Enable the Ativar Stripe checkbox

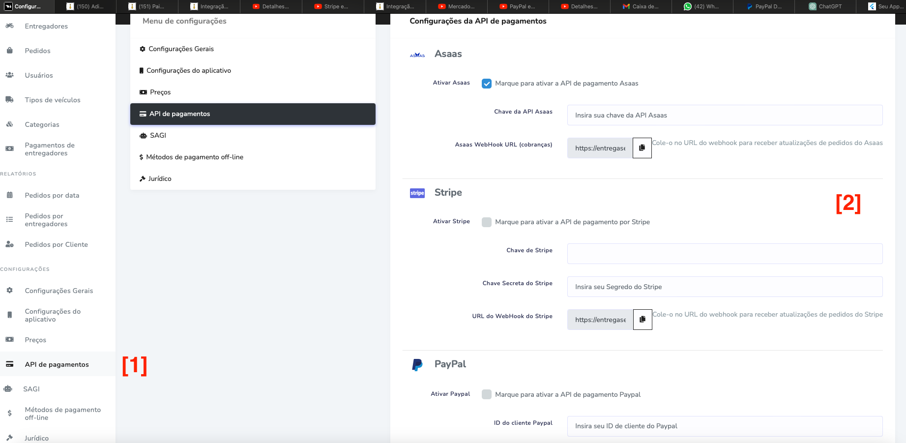pyautogui.click(x=487, y=222)
